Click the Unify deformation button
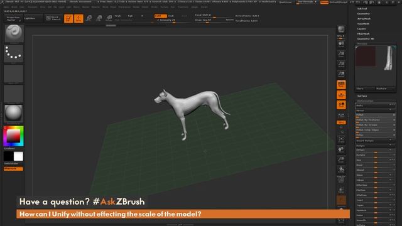Screen dimensions: 402x226 tap(375, 105)
